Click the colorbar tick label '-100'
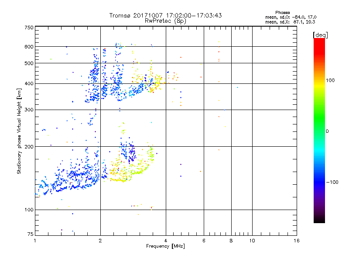 332,182
